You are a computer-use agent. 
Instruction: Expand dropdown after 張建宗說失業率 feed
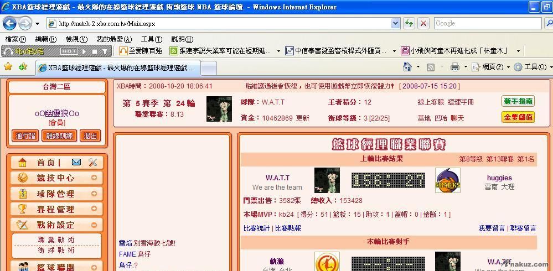click(x=278, y=51)
